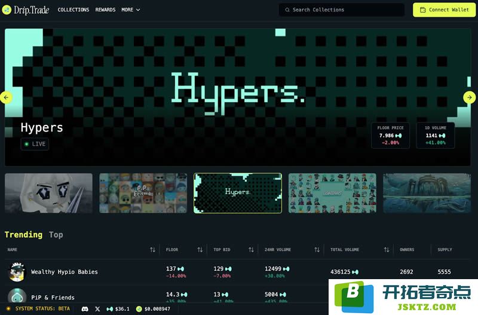Click owners value 2692
The height and width of the screenshot is (315, 478).
click(x=407, y=272)
